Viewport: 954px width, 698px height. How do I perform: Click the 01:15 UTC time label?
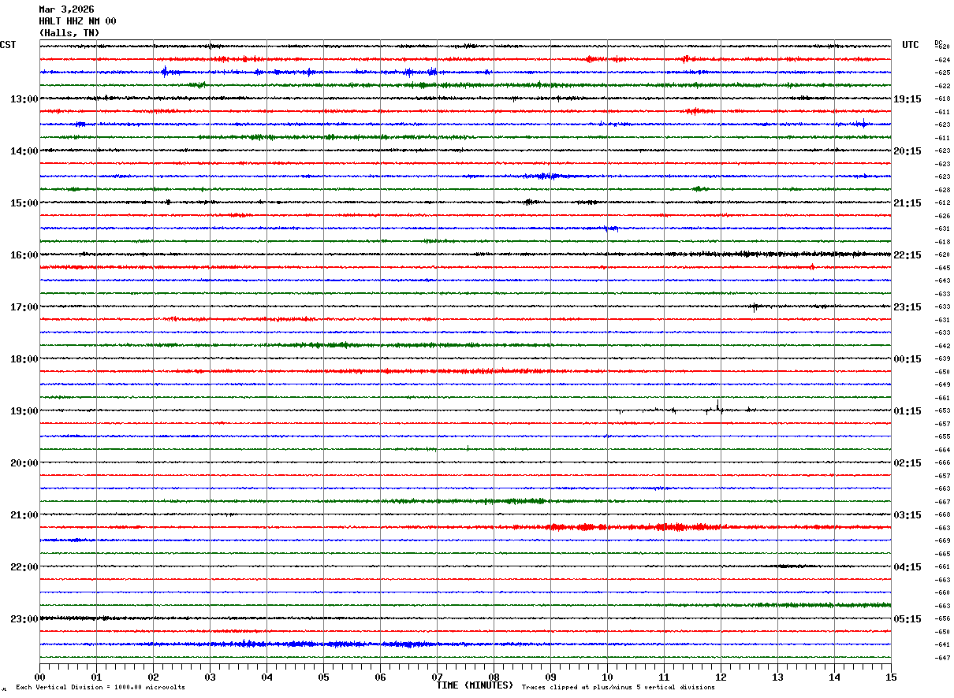[x=907, y=411]
